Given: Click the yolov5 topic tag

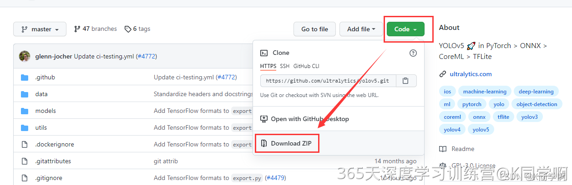Looking at the screenshot, I should tap(481, 130).
